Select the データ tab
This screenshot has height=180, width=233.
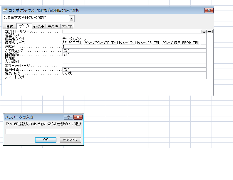pos(24,26)
